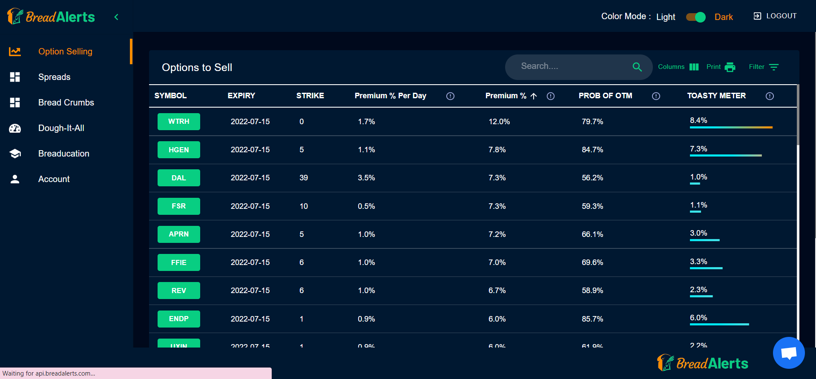Image resolution: width=816 pixels, height=379 pixels.
Task: Show info for PROB OF OTM
Action: pos(656,96)
